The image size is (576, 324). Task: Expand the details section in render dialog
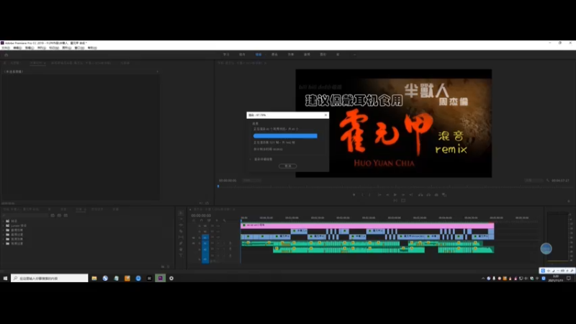tap(251, 159)
